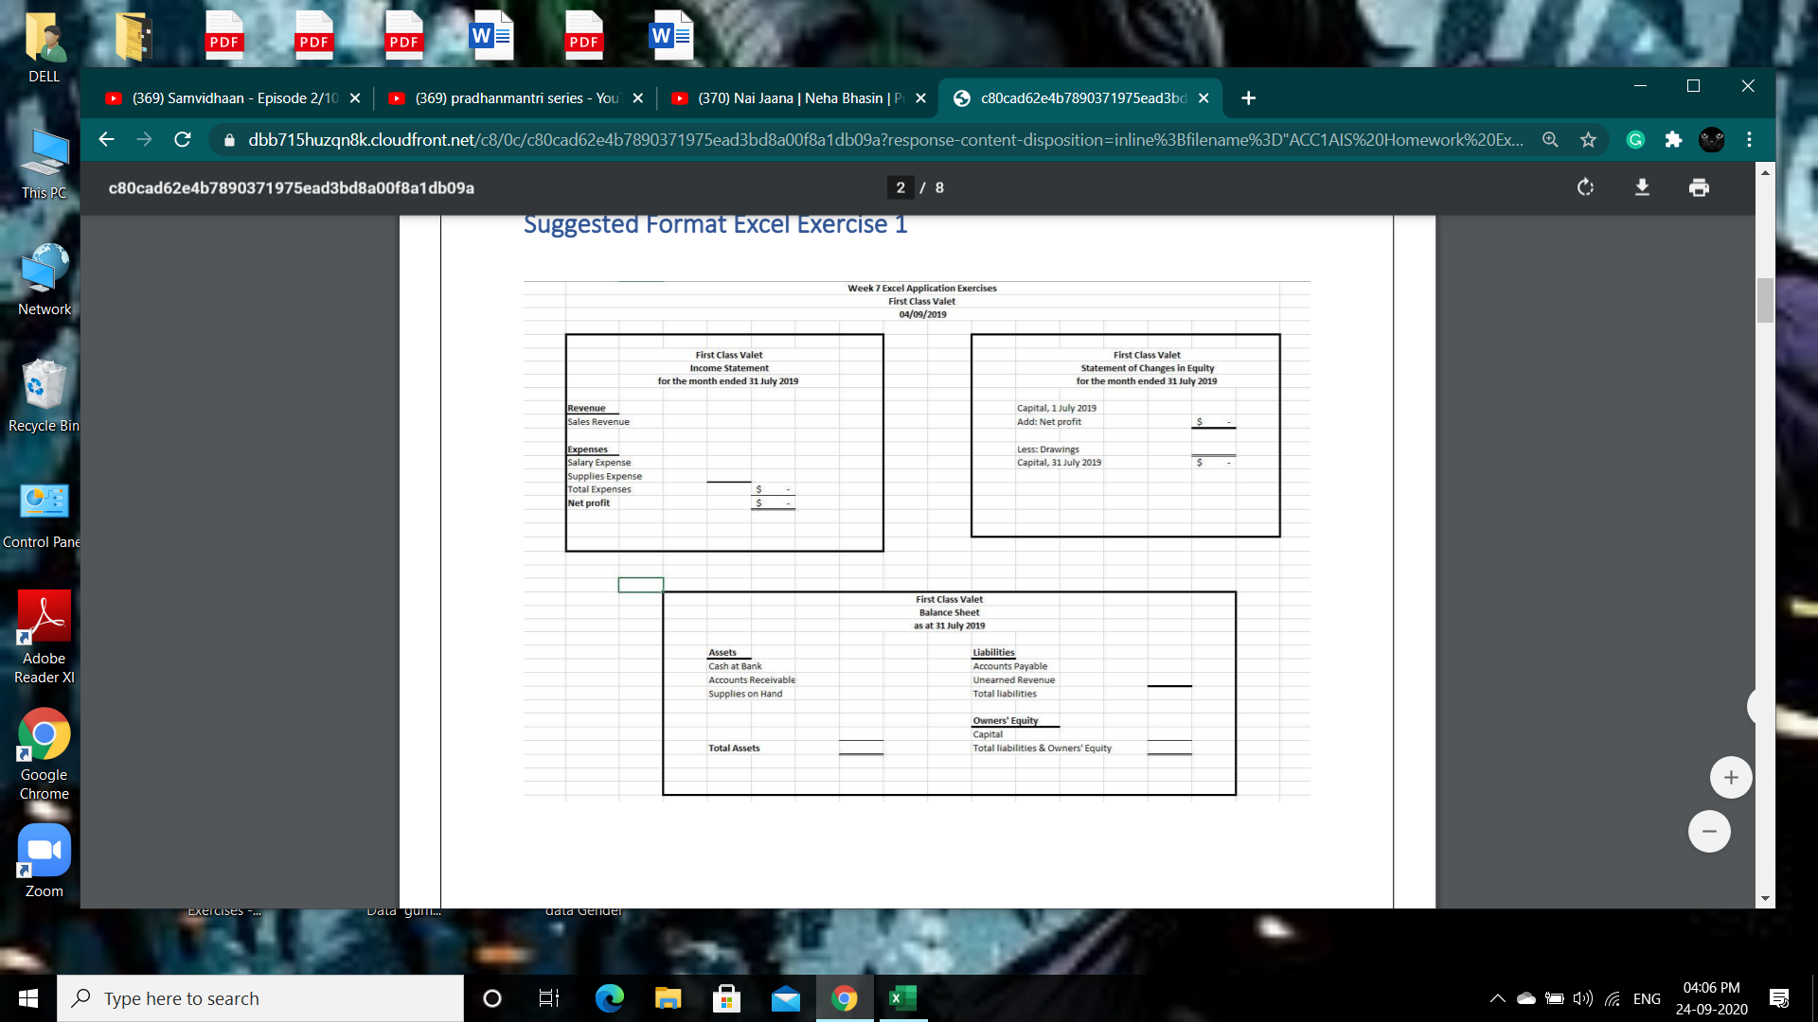
Task: Go back to the previous page
Action: pyautogui.click(x=106, y=140)
